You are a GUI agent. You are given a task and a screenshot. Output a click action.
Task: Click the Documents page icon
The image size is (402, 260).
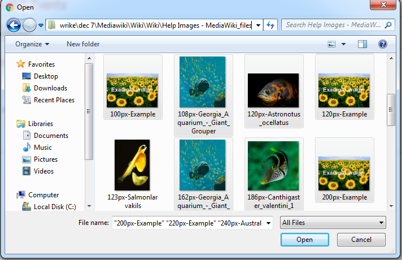coord(27,135)
